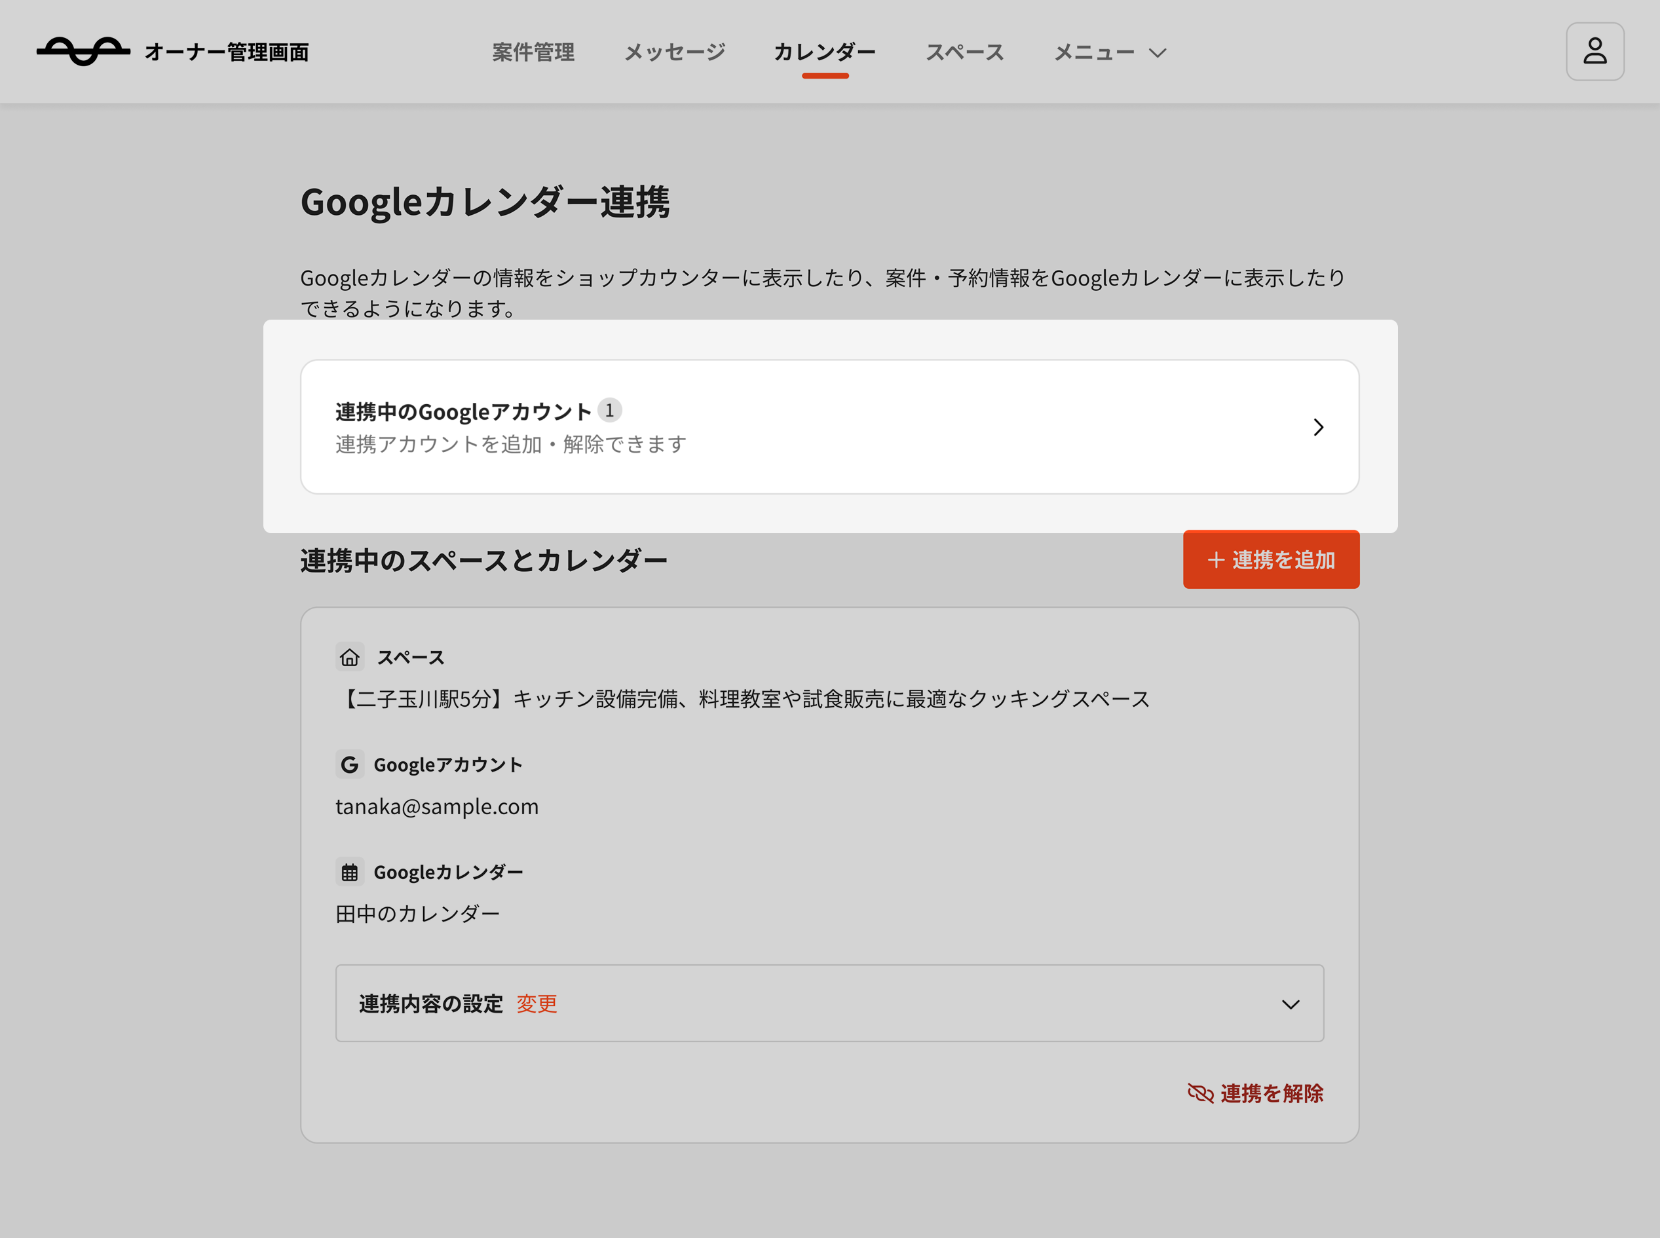Select the スペース navigation item
Screen dimensions: 1660x1238
coord(964,52)
